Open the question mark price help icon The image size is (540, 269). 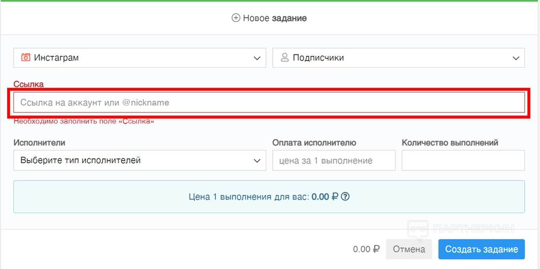(345, 196)
